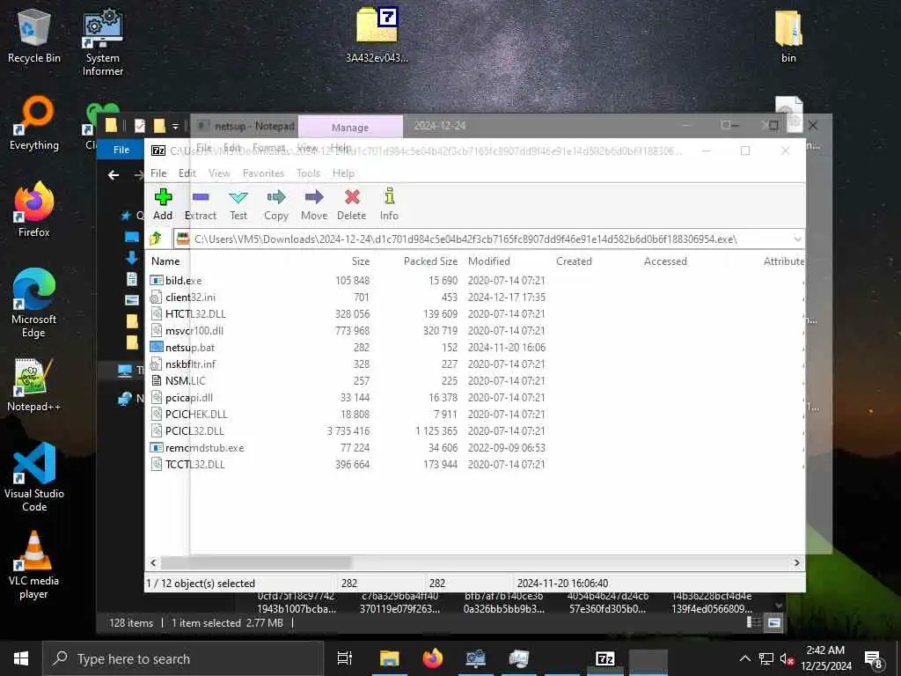Open the 7-Zip Tools menu
This screenshot has width=901, height=676.
(308, 173)
